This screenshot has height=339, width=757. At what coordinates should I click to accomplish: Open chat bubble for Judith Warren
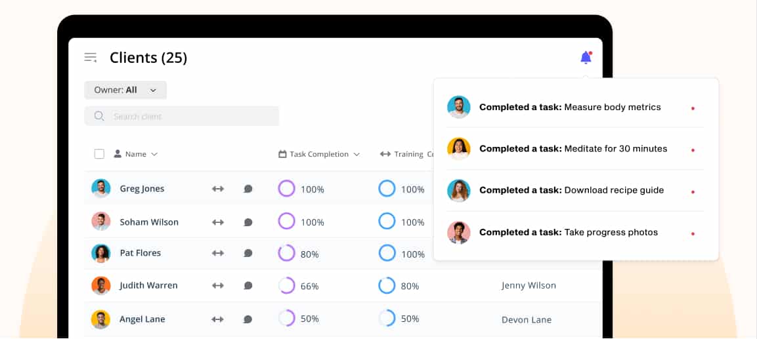click(x=248, y=285)
